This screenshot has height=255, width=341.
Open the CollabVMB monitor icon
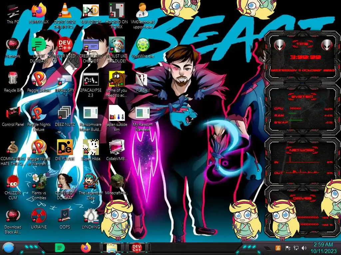tap(117, 147)
